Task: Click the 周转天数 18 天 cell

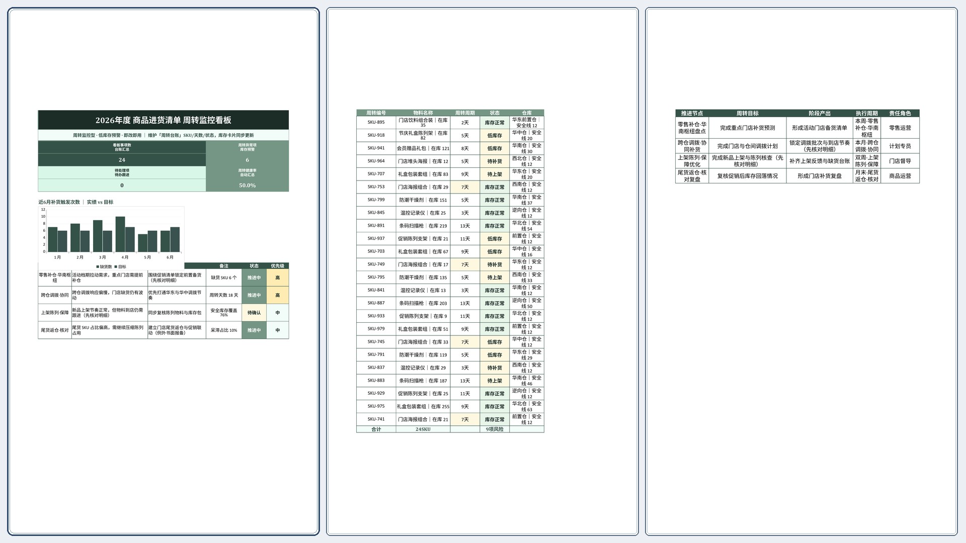Action: coord(224,295)
